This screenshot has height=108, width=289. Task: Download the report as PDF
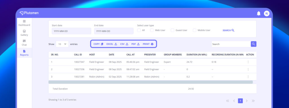135,44
